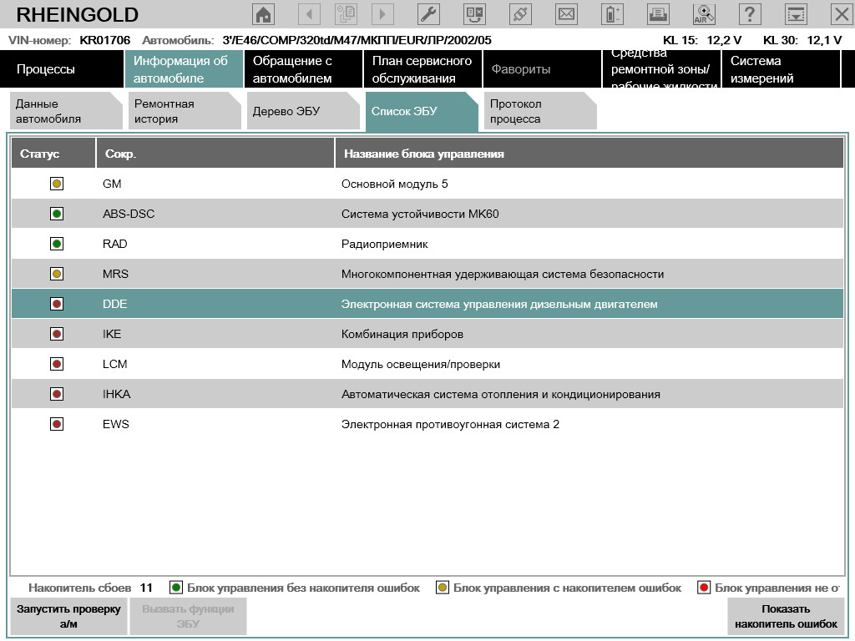Click the forward arrow in the toolbar

[x=382, y=14]
